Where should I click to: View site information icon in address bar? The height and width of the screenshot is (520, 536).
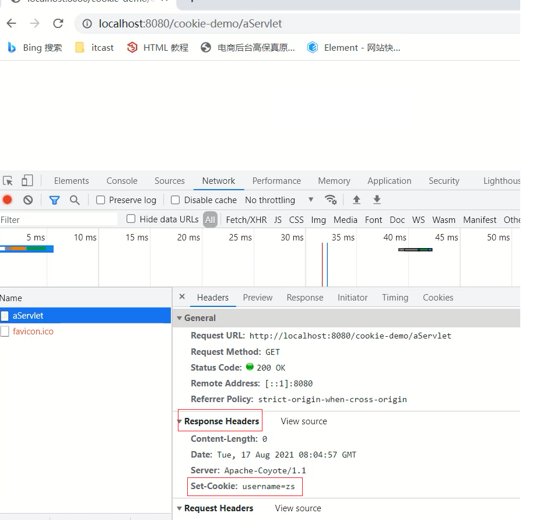tap(87, 23)
